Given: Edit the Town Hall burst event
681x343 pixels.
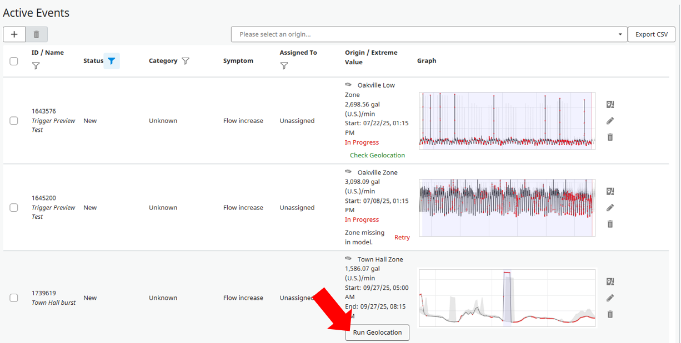Looking at the screenshot, I should 610,298.
